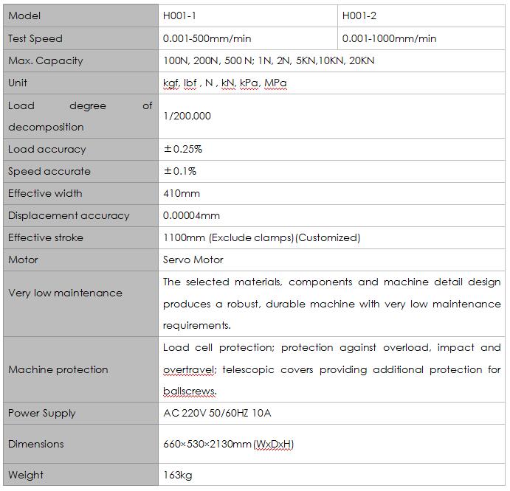Click the 'Speed accurate' label
The width and height of the screenshot is (510, 491).
pyautogui.click(x=49, y=171)
